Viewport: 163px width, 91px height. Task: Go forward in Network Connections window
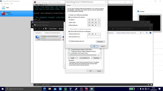pos(39,29)
